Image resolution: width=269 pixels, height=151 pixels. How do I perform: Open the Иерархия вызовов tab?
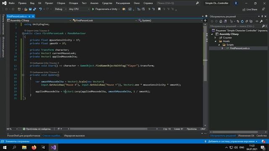pos(74,135)
